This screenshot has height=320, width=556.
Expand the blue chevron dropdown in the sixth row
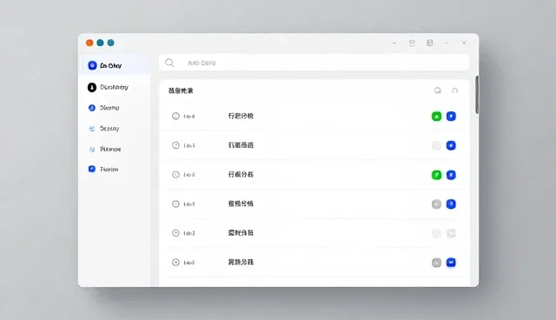tap(451, 263)
